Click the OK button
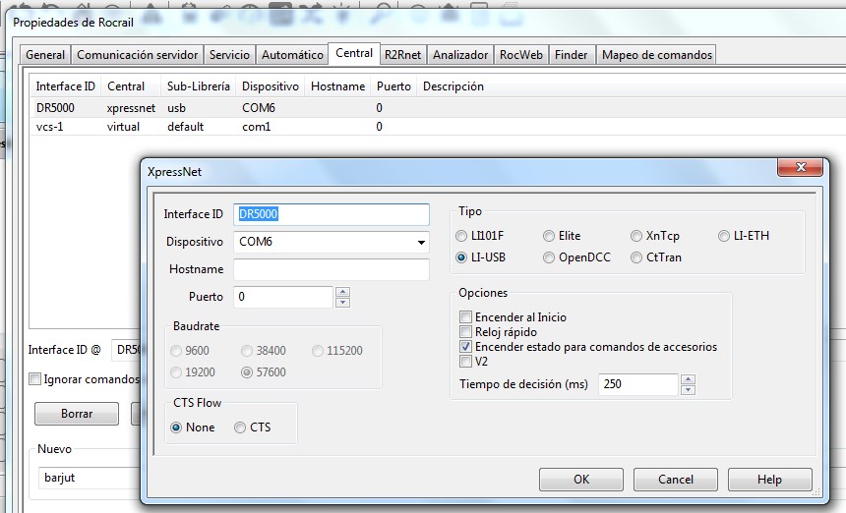This screenshot has width=846, height=513. click(x=581, y=479)
